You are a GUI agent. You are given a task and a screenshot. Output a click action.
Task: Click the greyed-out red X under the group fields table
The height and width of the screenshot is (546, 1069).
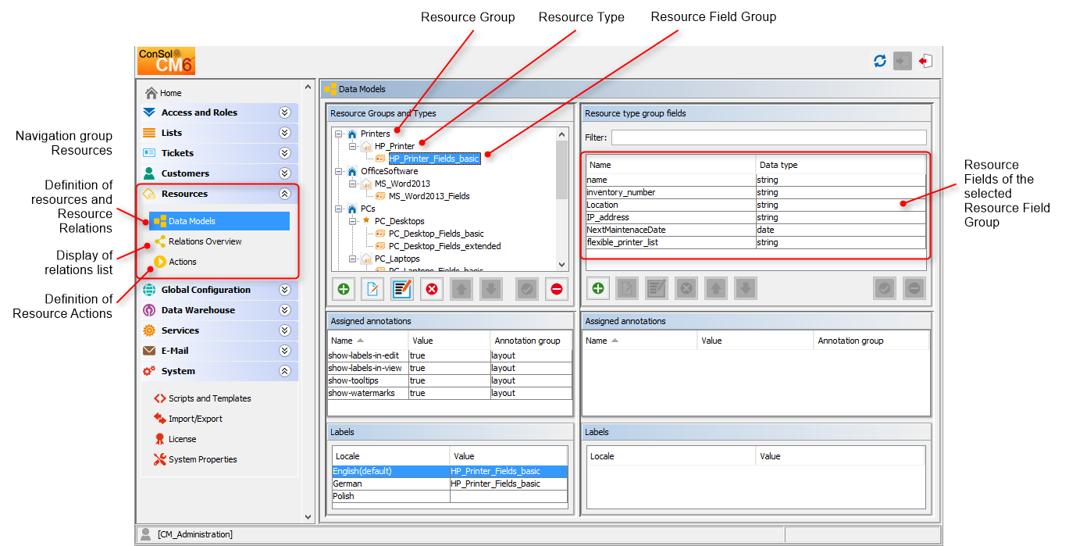pyautogui.click(x=686, y=289)
